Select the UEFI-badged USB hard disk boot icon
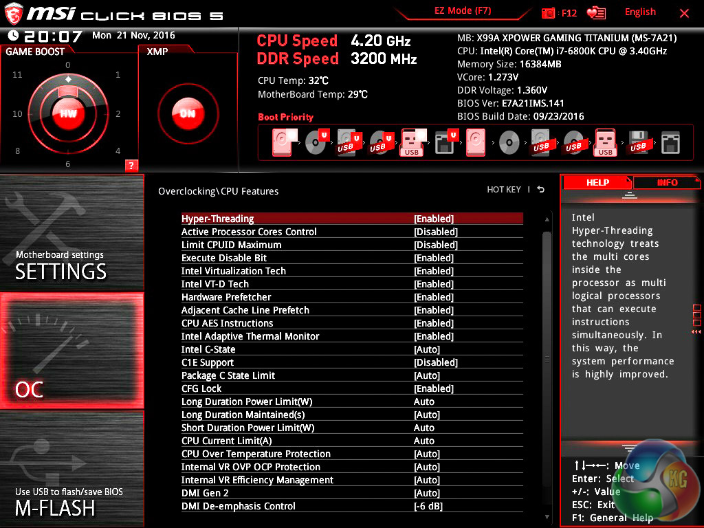704x528 pixels. click(x=349, y=142)
